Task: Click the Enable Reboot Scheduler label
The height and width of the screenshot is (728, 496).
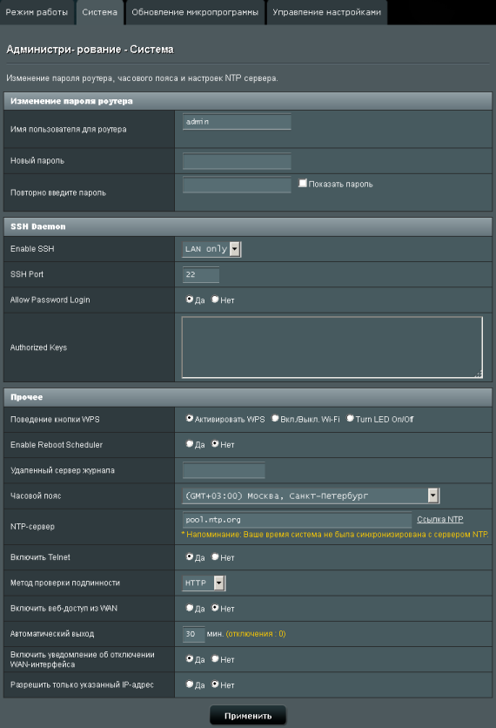Action: pyautogui.click(x=57, y=445)
